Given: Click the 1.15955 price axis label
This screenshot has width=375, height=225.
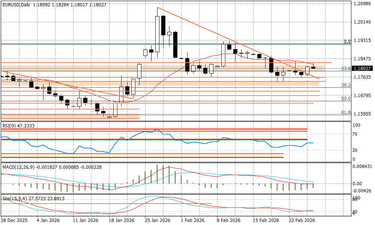Looking at the screenshot, I should tap(362, 114).
